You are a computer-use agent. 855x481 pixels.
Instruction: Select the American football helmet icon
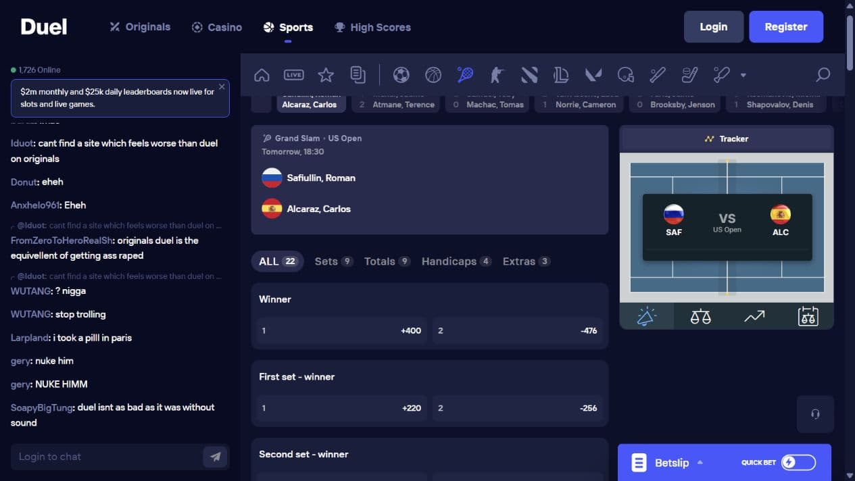click(626, 75)
